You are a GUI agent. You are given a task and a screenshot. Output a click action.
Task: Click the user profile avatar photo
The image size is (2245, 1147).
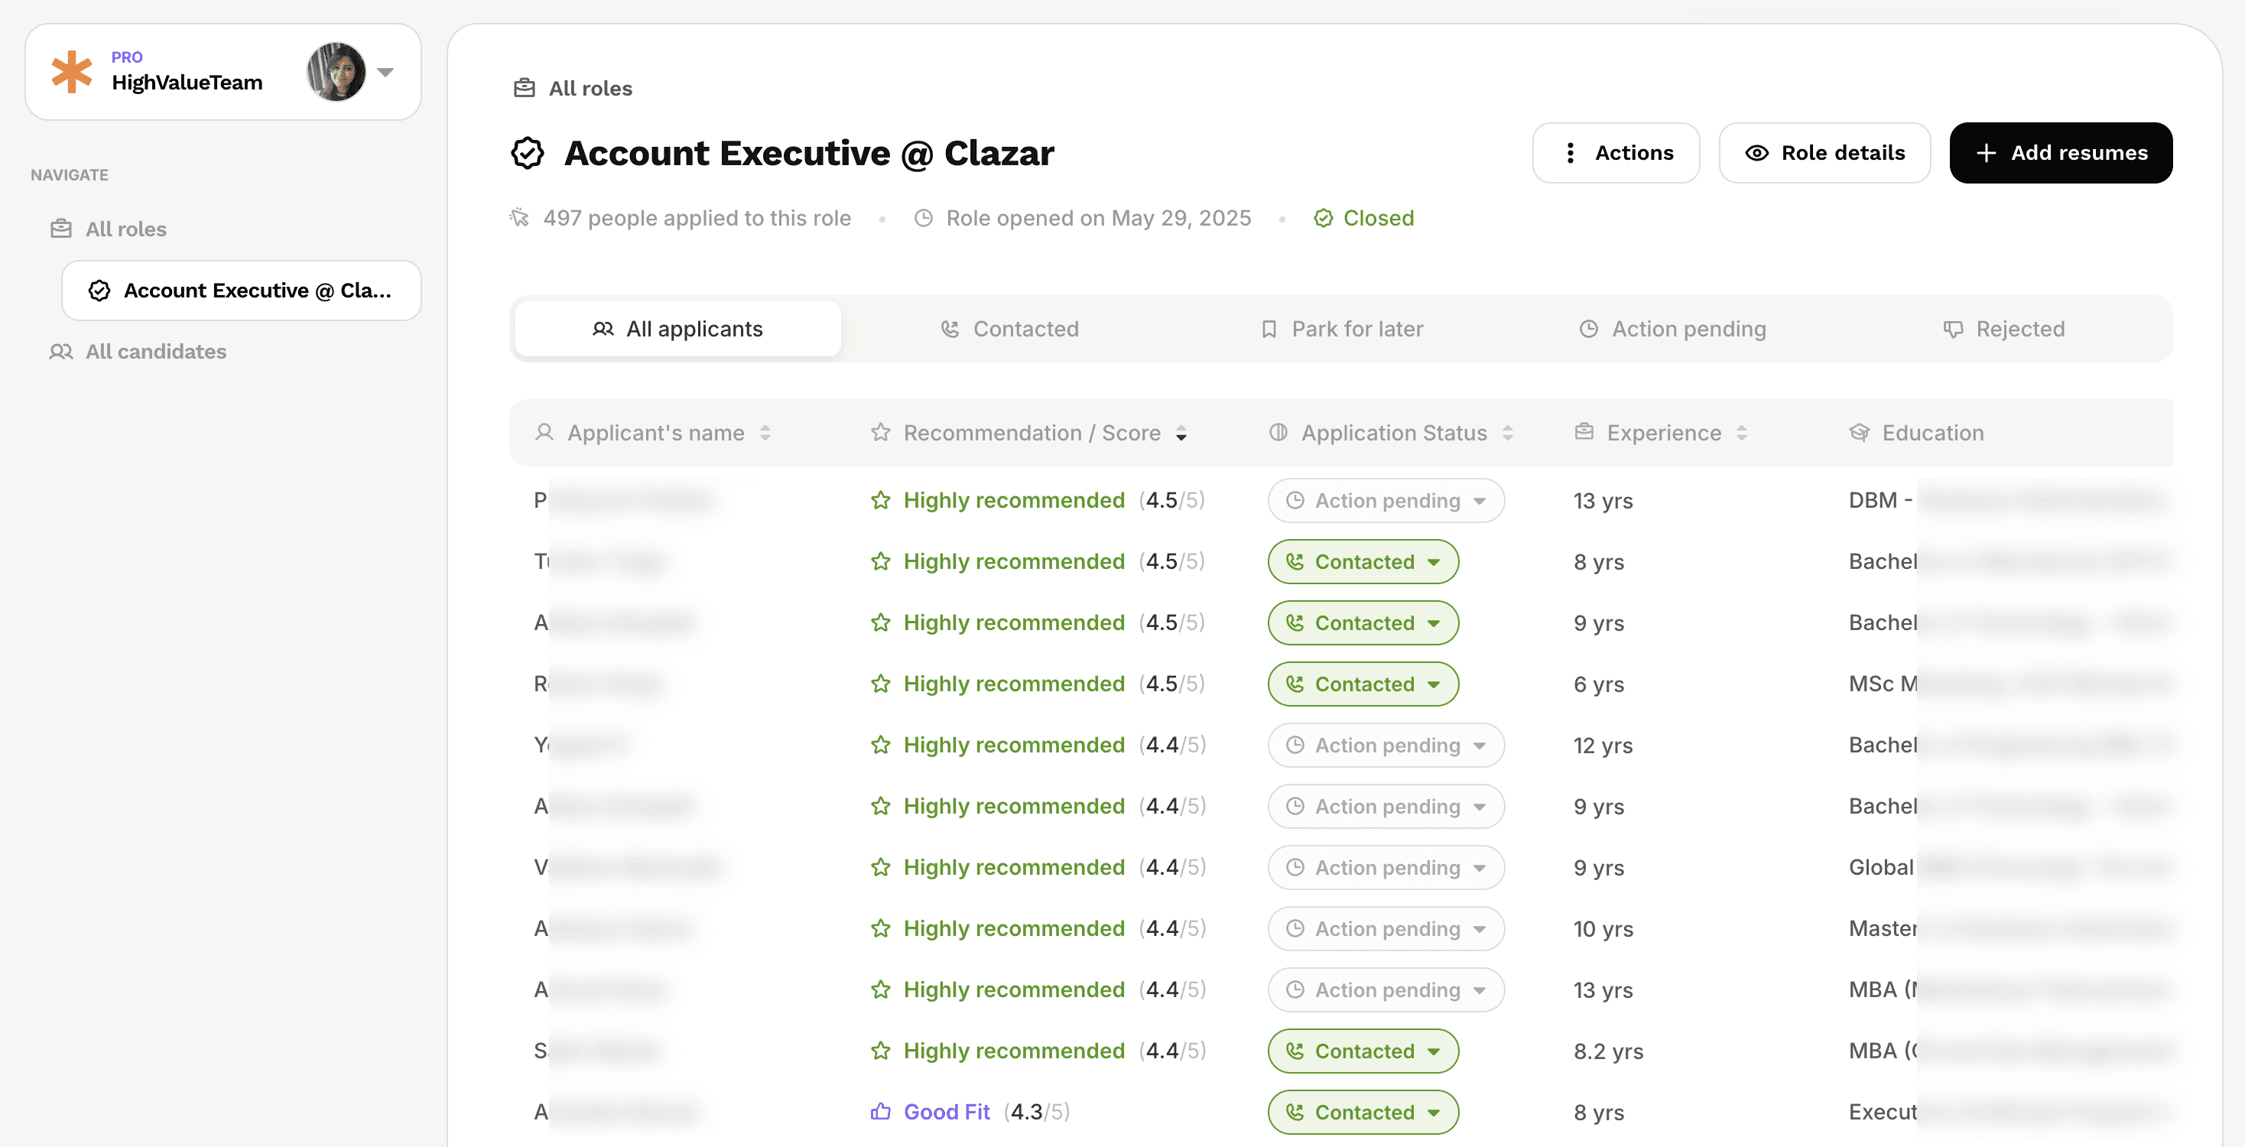tap(336, 71)
